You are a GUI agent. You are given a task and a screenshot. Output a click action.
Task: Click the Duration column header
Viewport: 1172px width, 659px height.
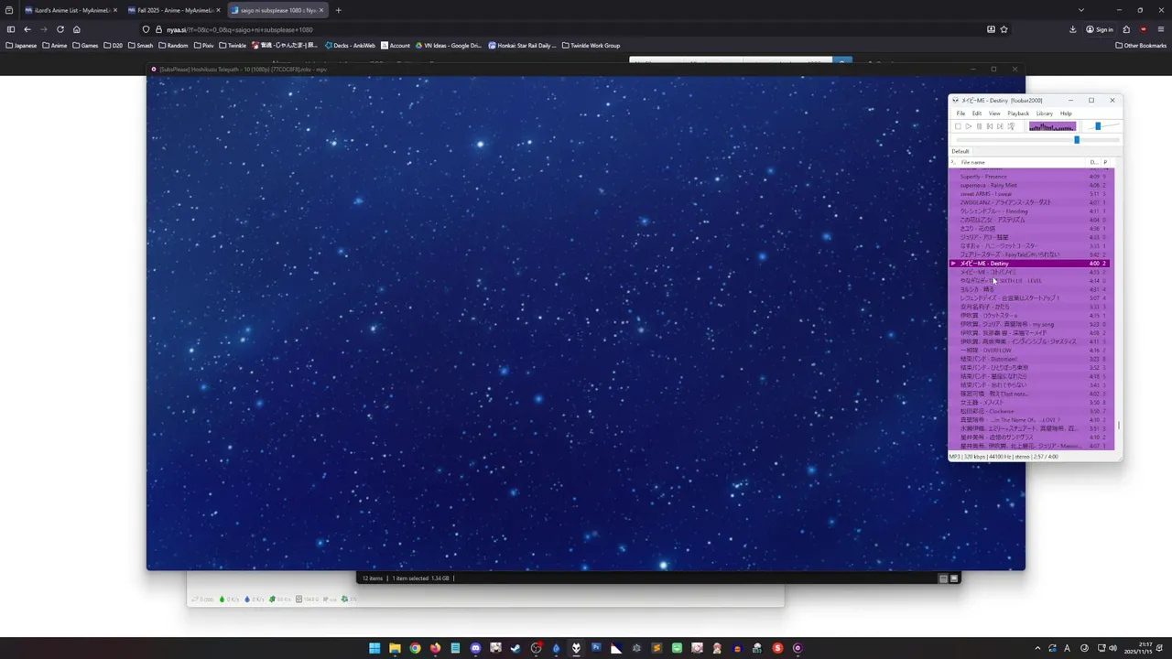(1094, 162)
